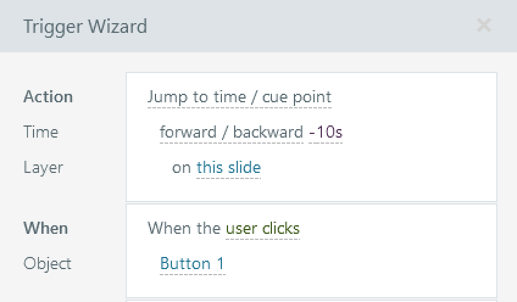Click the Action section label

click(48, 97)
